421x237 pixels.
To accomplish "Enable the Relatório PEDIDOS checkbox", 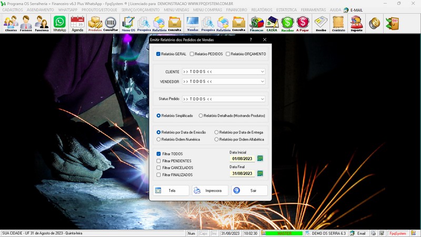I will pyautogui.click(x=192, y=54).
